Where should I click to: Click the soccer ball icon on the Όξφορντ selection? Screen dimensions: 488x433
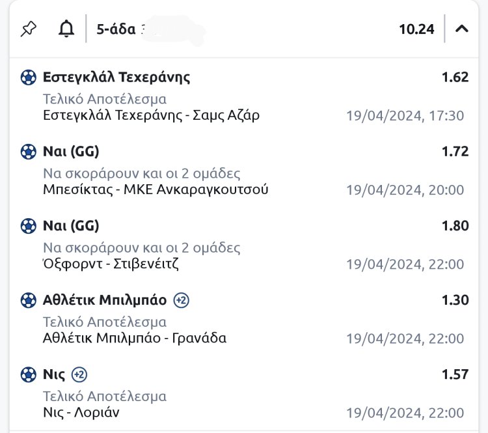(29, 226)
